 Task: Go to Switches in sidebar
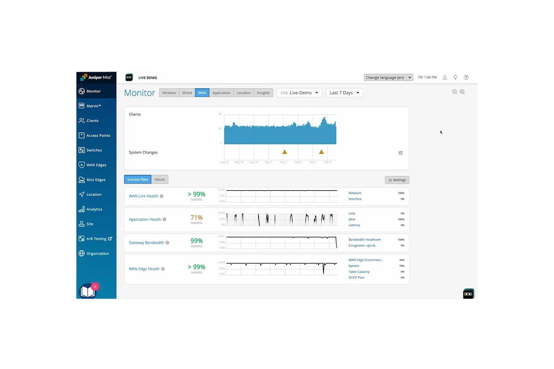tap(82, 150)
